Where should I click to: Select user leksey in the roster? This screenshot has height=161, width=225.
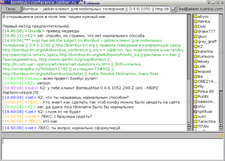pos(203,62)
